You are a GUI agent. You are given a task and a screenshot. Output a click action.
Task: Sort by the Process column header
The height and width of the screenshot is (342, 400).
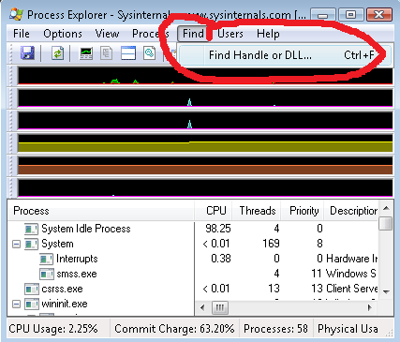tap(101, 211)
